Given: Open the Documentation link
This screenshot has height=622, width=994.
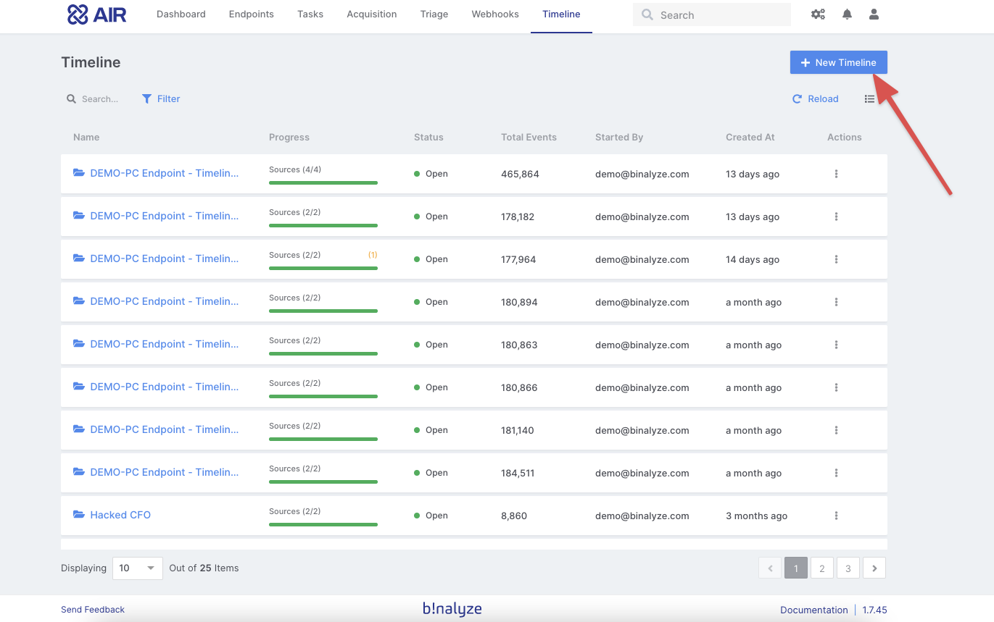Looking at the screenshot, I should [x=813, y=610].
